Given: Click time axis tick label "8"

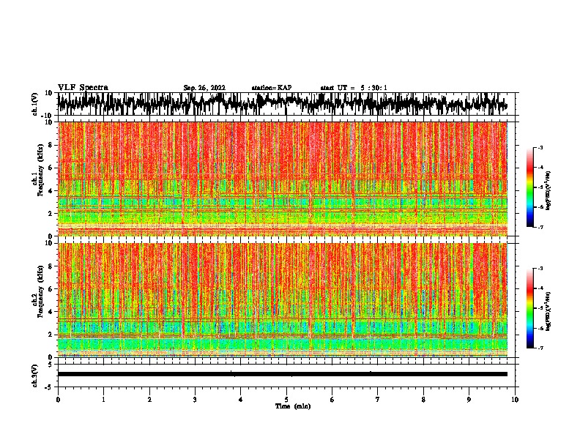Looking at the screenshot, I should coord(423,400).
